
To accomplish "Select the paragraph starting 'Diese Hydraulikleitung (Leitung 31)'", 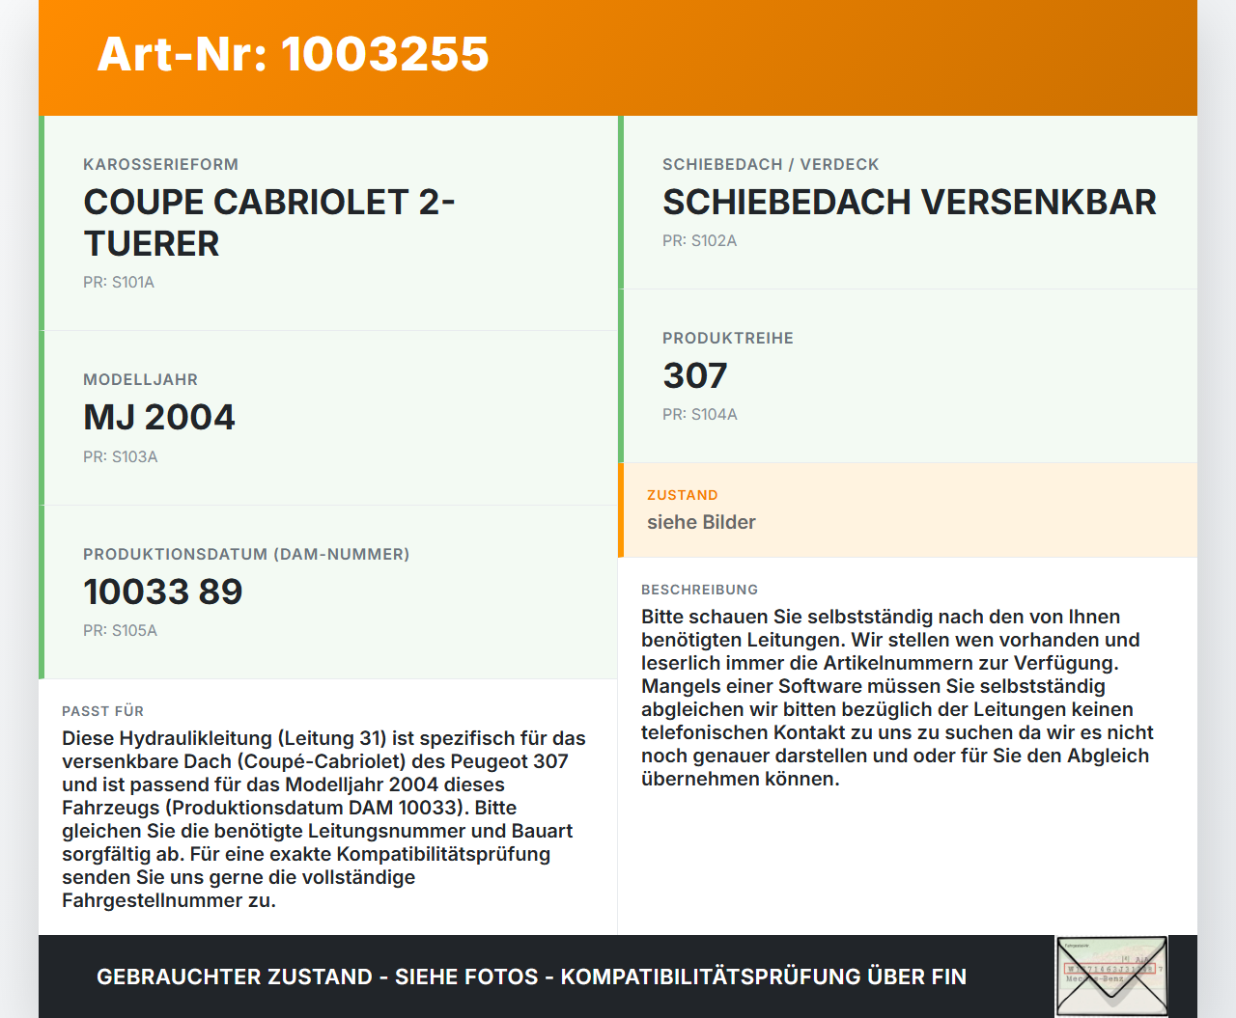I will coord(324,819).
